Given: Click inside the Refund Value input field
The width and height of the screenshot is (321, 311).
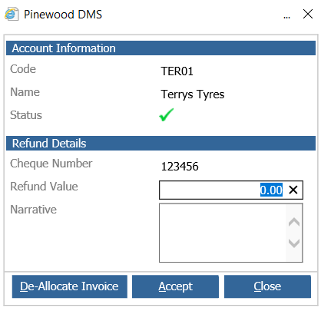Looking at the screenshot, I should pyautogui.click(x=231, y=190).
